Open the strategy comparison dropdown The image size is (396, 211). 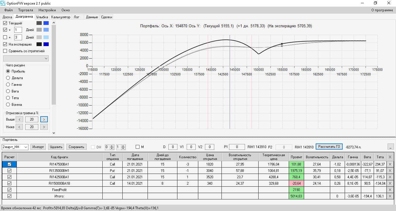26,58
